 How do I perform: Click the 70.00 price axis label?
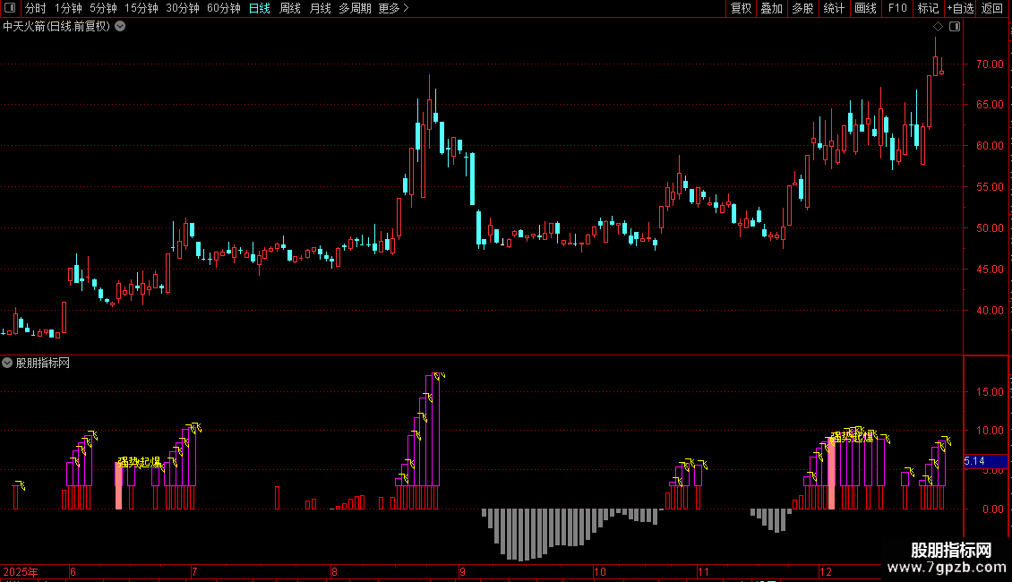(990, 64)
